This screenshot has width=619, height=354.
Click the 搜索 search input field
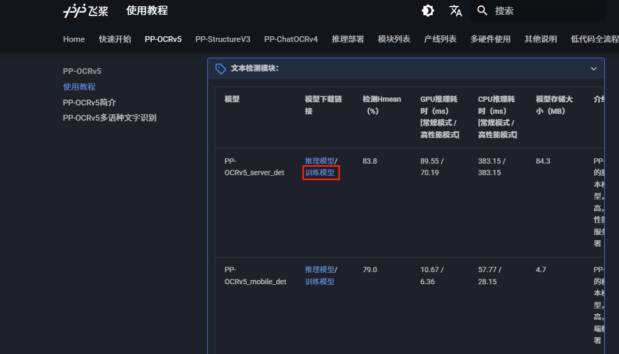546,10
